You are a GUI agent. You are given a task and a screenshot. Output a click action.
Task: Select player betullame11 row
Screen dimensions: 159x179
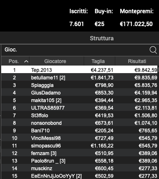point(79,77)
